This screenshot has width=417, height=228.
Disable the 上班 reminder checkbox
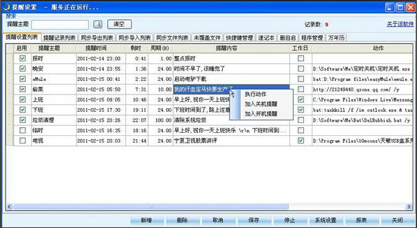[23, 99]
